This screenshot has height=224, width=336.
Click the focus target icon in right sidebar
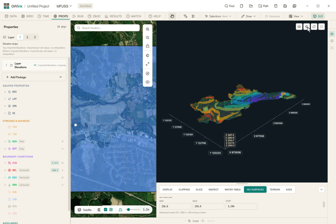click(x=332, y=48)
